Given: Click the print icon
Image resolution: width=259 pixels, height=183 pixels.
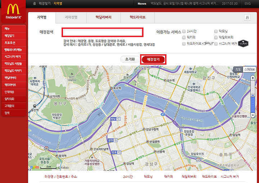Looking at the screenshot, I should click(247, 18).
